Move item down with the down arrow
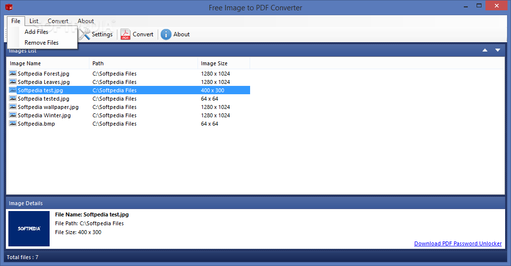Screen dimensions: 511x266 [498, 50]
